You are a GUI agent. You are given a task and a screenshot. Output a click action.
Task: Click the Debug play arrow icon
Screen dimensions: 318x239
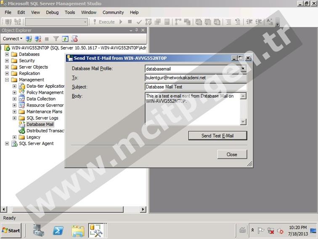point(121,21)
